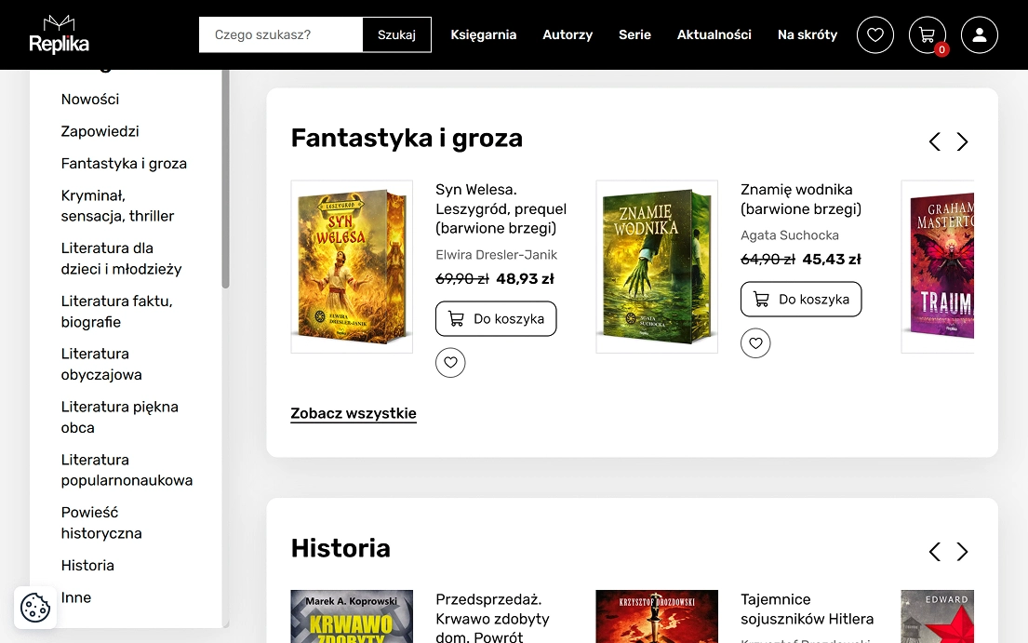The height and width of the screenshot is (643, 1028).
Task: Open the shopping cart icon in header
Action: click(927, 34)
